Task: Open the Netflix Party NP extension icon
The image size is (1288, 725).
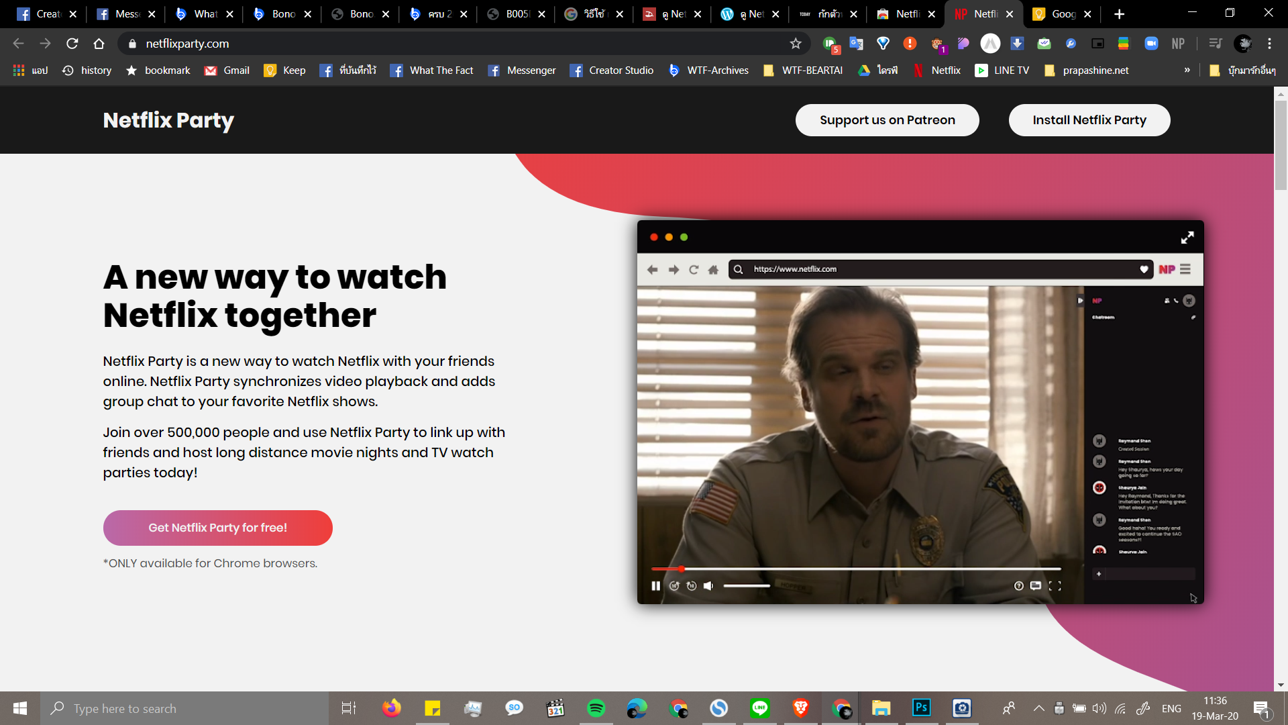Action: 1178,44
